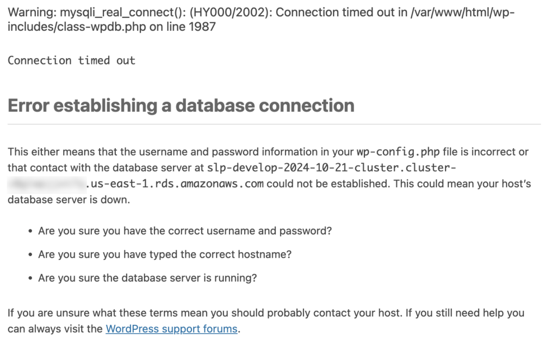Click the 'Connection timed out' monospace message
557x345 pixels.
72,61
